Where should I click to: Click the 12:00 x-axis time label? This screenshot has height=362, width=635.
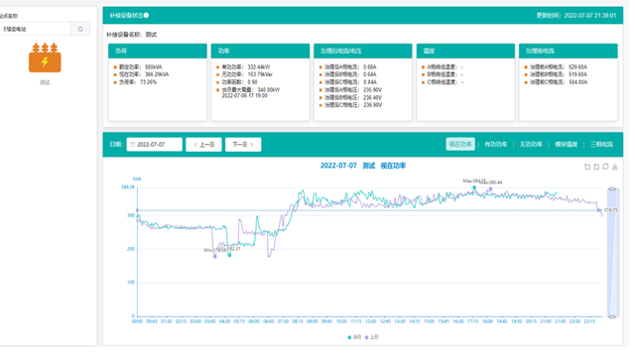tap(370, 321)
